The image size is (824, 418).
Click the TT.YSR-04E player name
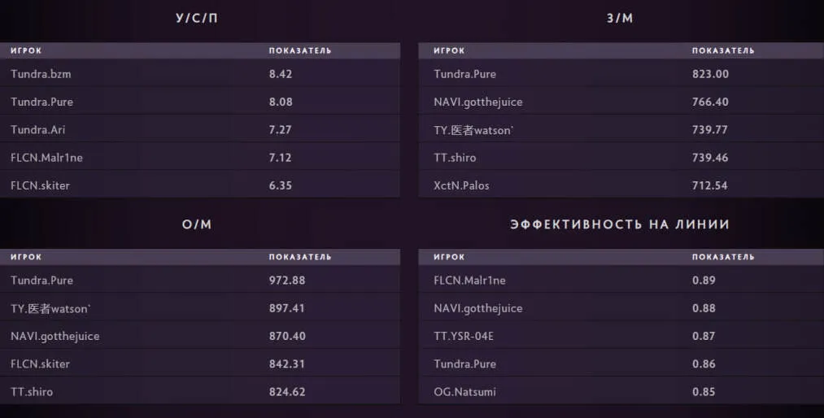464,336
